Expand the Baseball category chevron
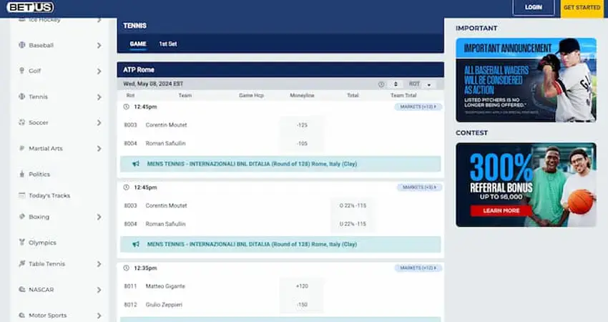Screen dimensions: 608x322 pos(99,45)
